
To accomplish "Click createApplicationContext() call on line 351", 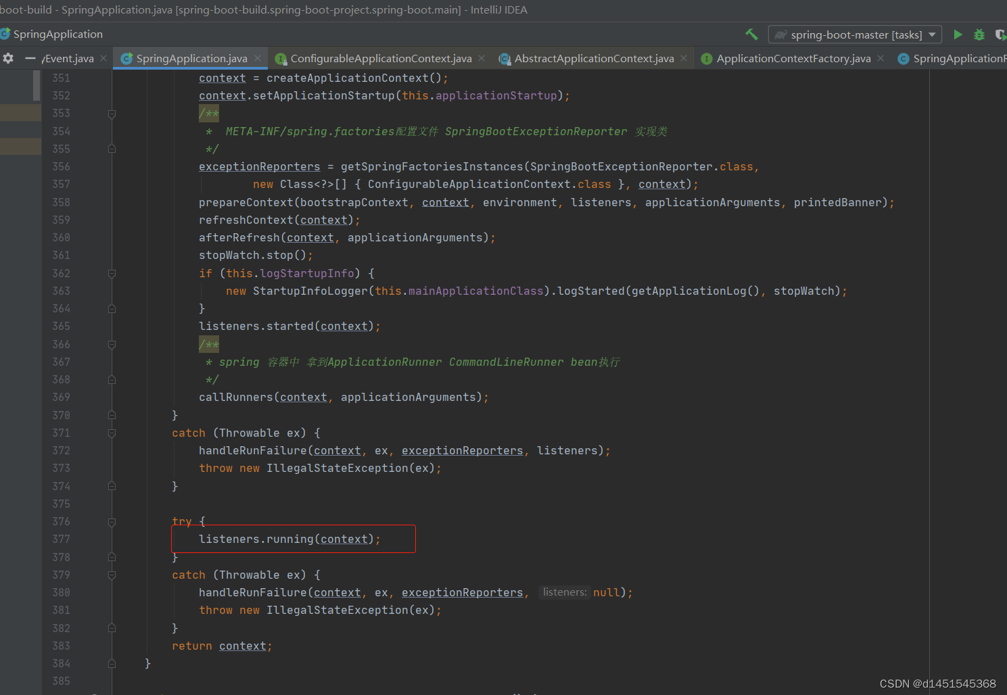I will [354, 78].
